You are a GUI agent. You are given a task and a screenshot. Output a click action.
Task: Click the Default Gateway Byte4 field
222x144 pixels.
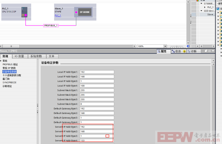click(97, 122)
